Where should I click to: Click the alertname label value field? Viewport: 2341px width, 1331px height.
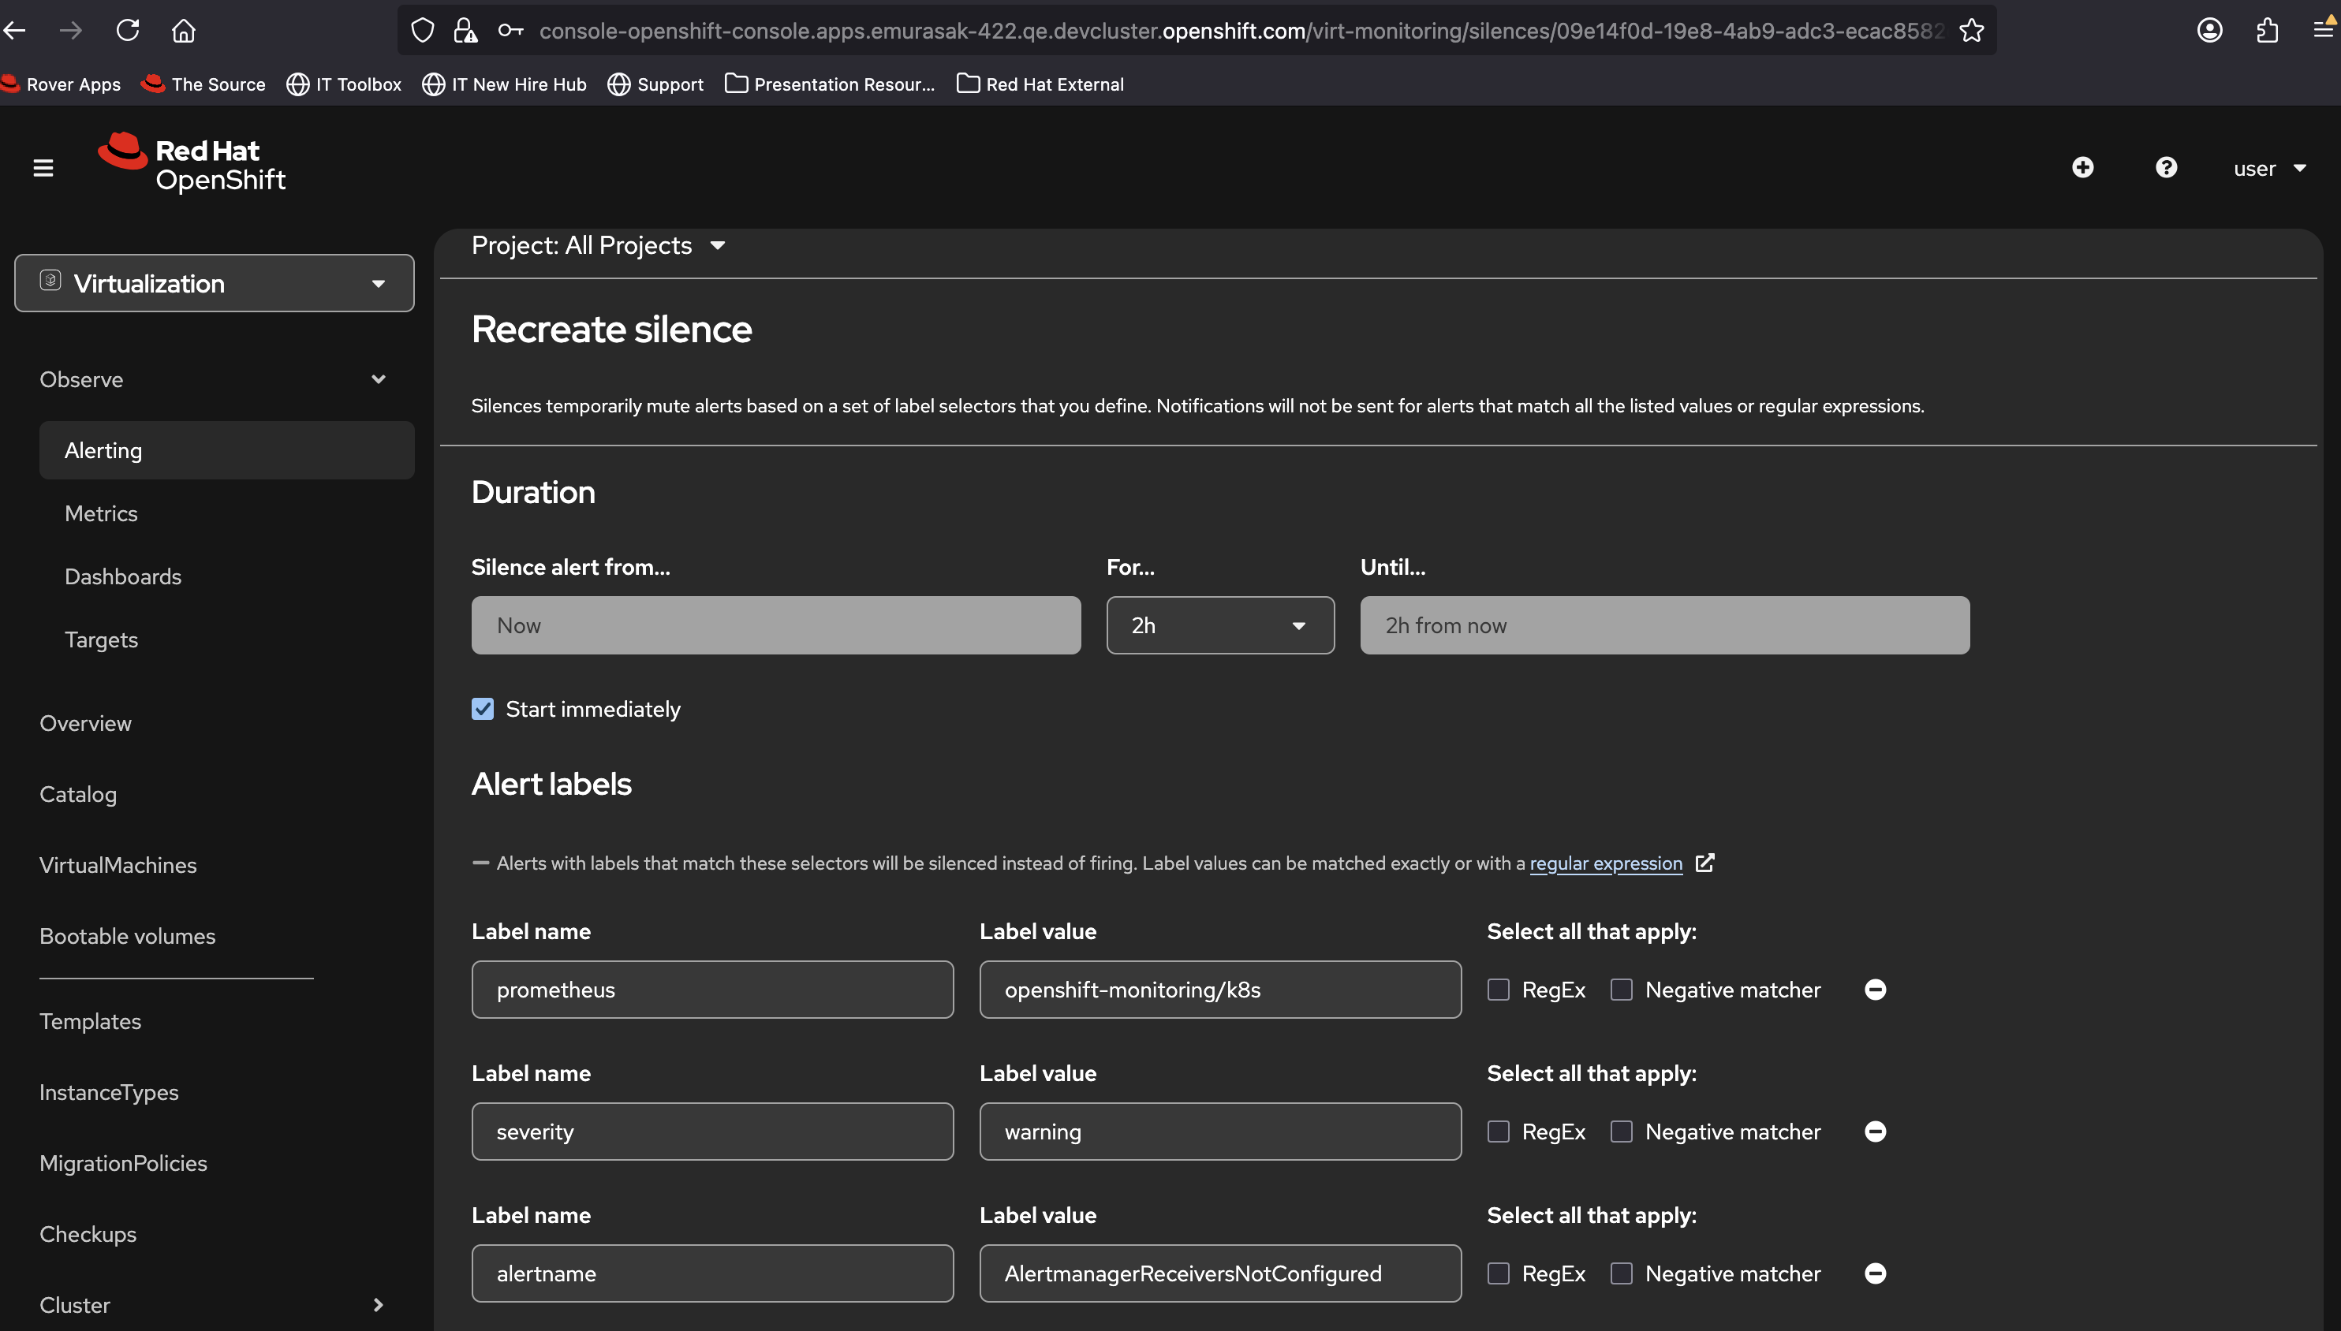tap(1220, 1273)
